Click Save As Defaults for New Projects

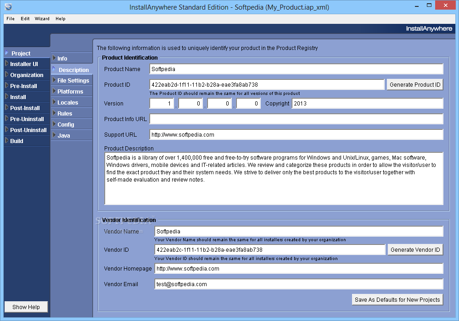tap(397, 299)
